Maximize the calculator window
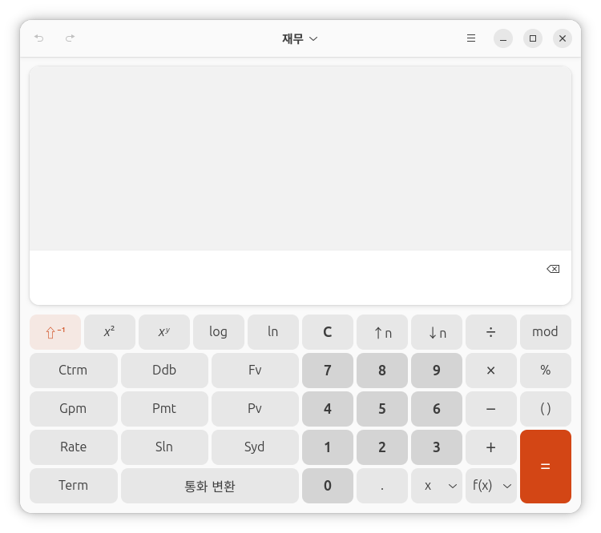Image resolution: width=601 pixels, height=533 pixels. (x=533, y=38)
